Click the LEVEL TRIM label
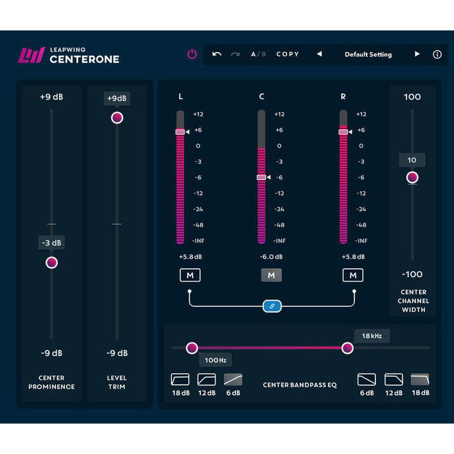454x454 pixels. pos(117,382)
